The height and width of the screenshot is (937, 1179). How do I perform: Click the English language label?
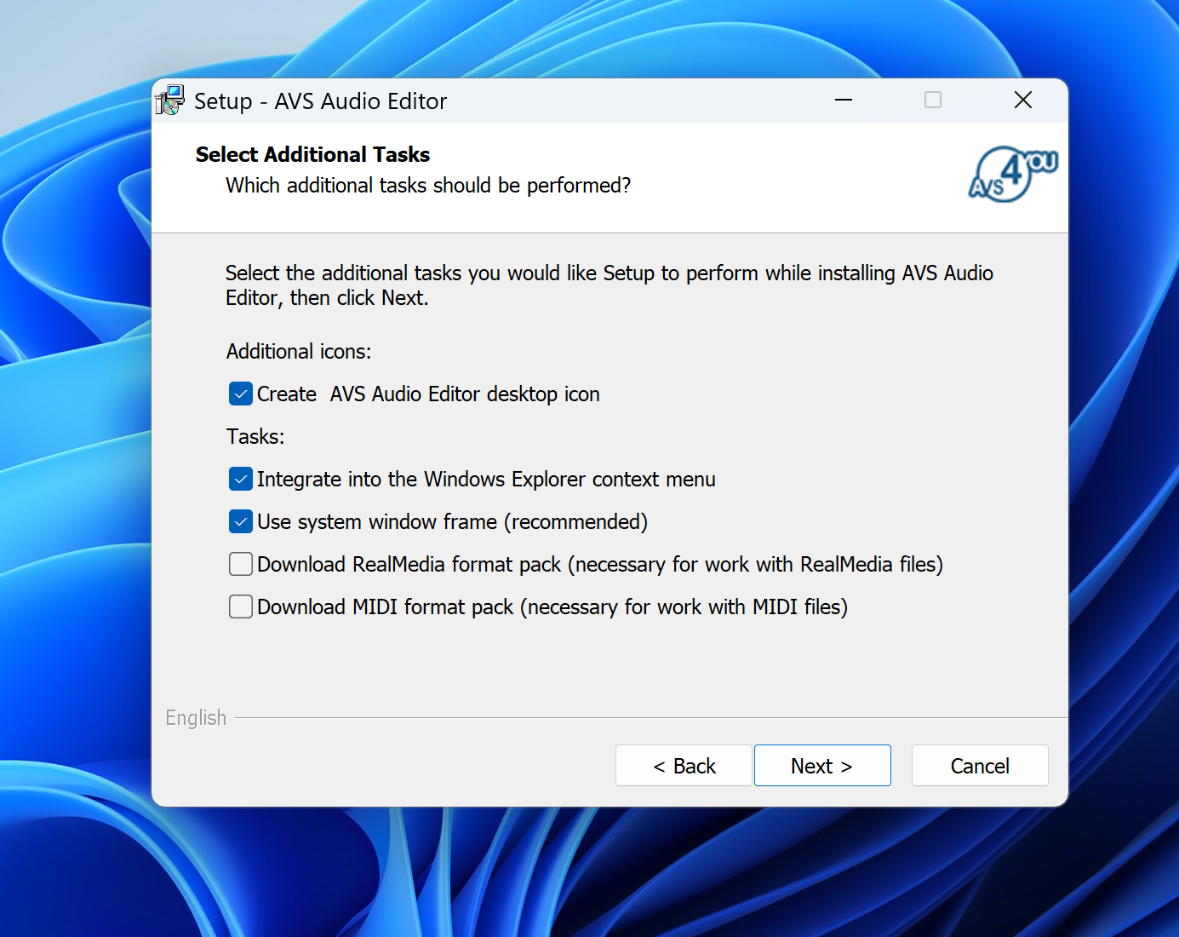196,718
